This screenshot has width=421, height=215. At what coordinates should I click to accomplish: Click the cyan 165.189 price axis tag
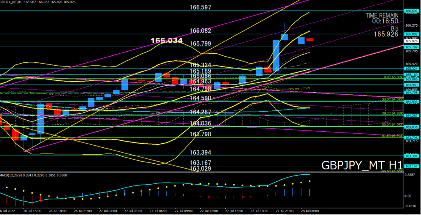click(411, 75)
